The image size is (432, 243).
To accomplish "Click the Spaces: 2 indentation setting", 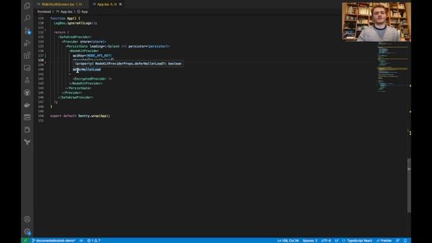I will (x=310, y=240).
